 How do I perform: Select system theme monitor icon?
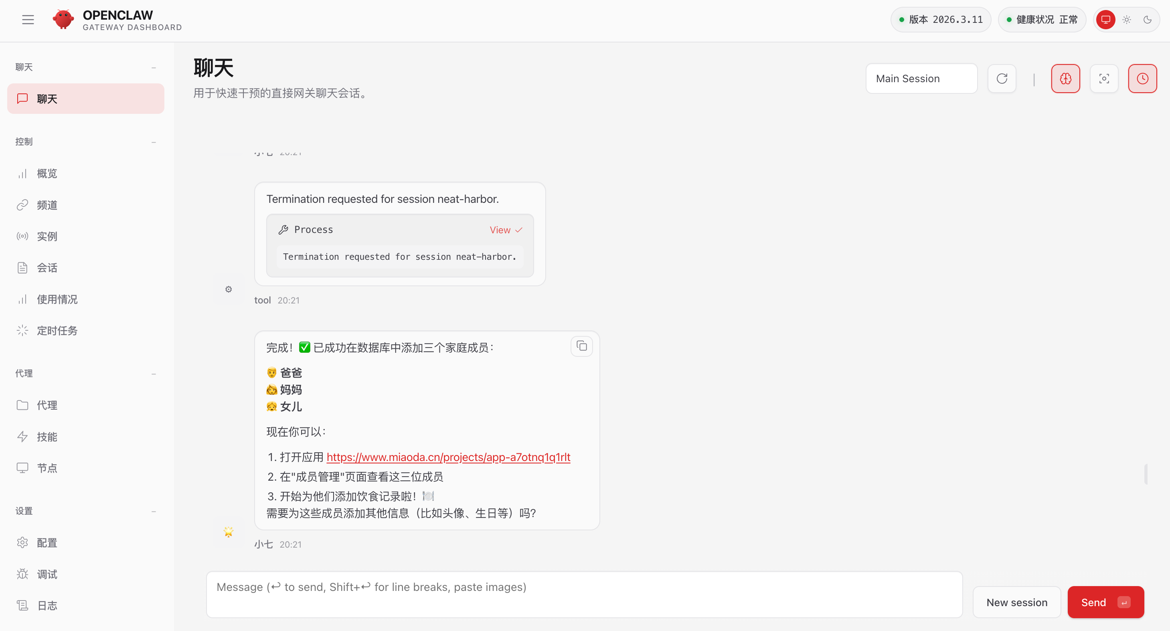point(1105,20)
